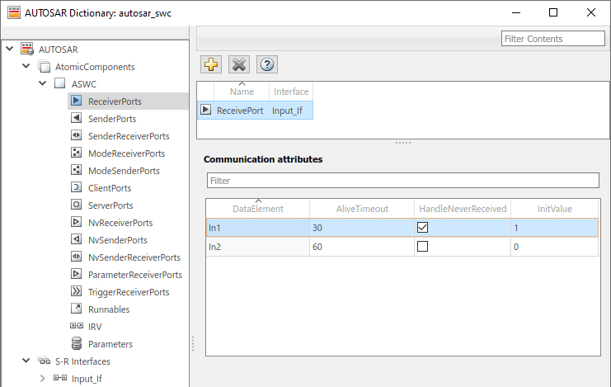Click the HandleNeverReceived column header
This screenshot has height=387, width=611.
pos(463,209)
